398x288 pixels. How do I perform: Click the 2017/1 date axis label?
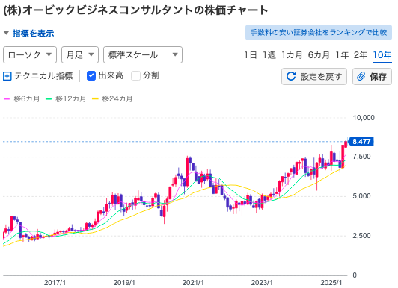(x=55, y=283)
